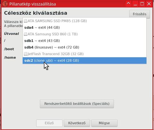The image size is (154, 130).
Task: Click the Frissítés refresh button
Action: pos(140,14)
